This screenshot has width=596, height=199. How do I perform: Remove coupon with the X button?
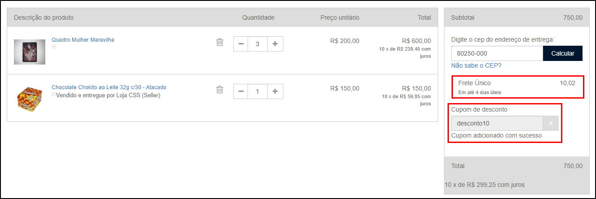(551, 123)
